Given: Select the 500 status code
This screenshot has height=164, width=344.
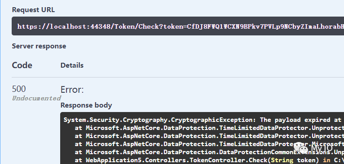Looking at the screenshot, I should tap(19, 89).
